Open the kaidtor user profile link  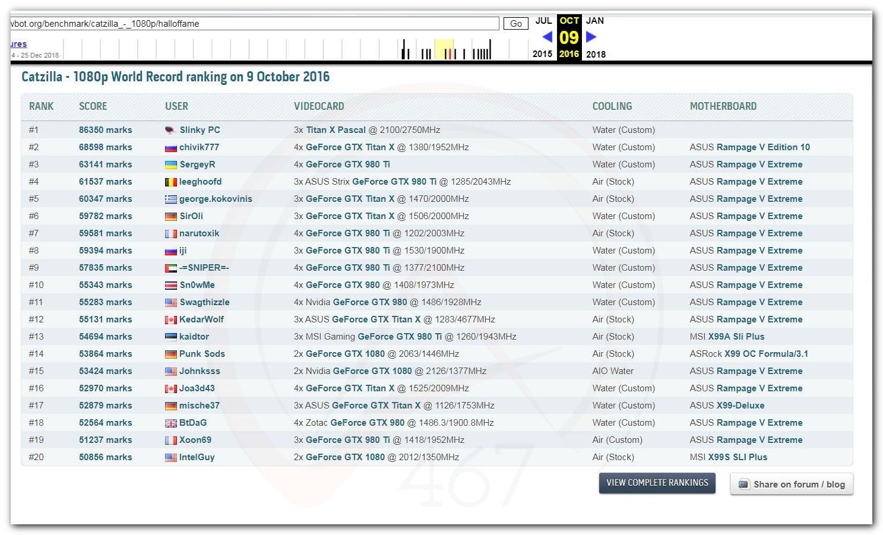click(194, 337)
